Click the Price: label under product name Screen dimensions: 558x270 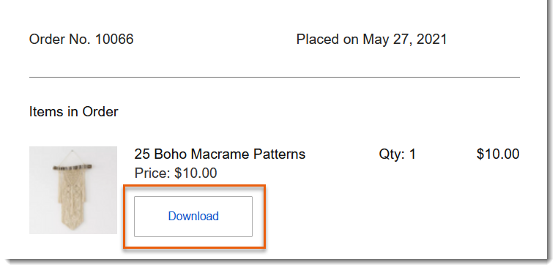pyautogui.click(x=152, y=173)
